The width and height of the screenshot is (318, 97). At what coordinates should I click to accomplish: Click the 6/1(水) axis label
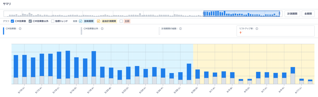(212, 90)
